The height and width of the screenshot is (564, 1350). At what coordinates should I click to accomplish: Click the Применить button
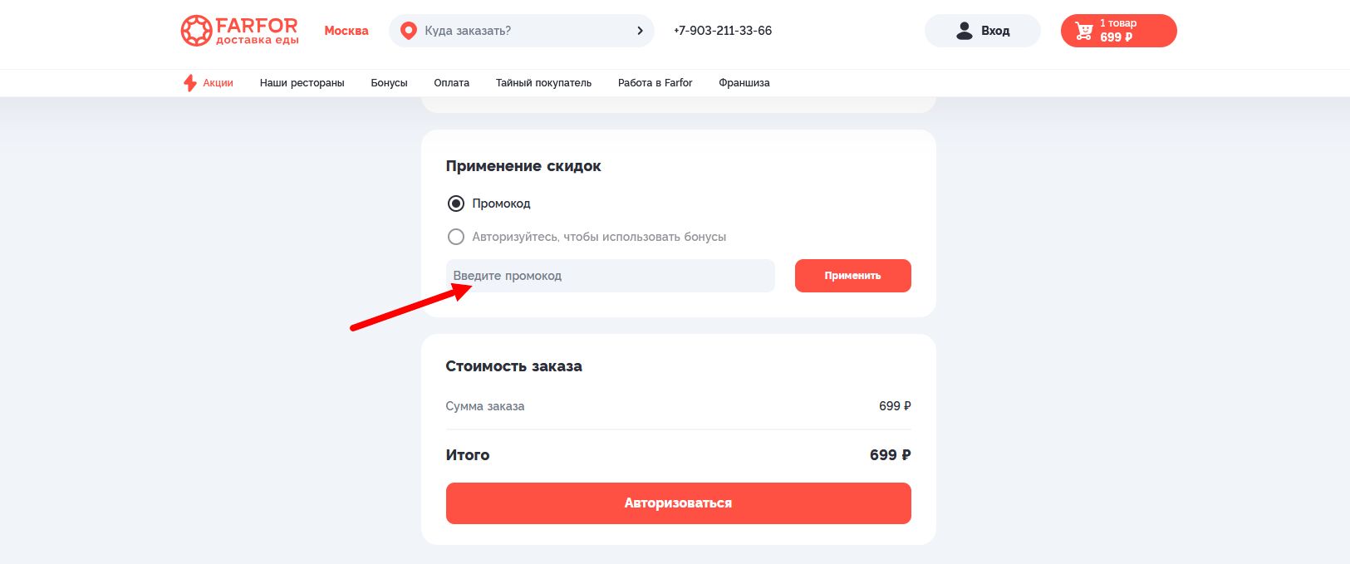(x=852, y=275)
